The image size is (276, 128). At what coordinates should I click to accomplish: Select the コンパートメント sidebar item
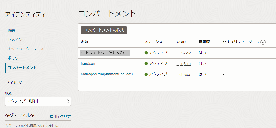pos(22,68)
